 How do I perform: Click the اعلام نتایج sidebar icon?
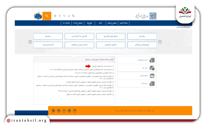152,76
